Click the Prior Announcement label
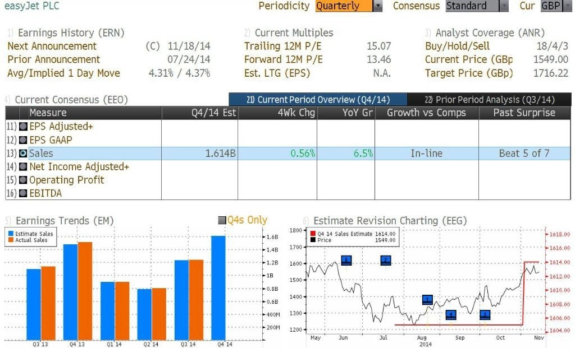 coord(53,59)
